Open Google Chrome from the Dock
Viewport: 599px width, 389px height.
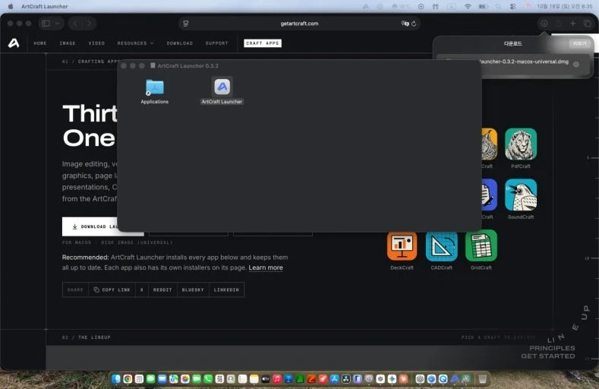(128, 378)
